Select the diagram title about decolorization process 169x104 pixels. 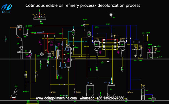point(83,5)
